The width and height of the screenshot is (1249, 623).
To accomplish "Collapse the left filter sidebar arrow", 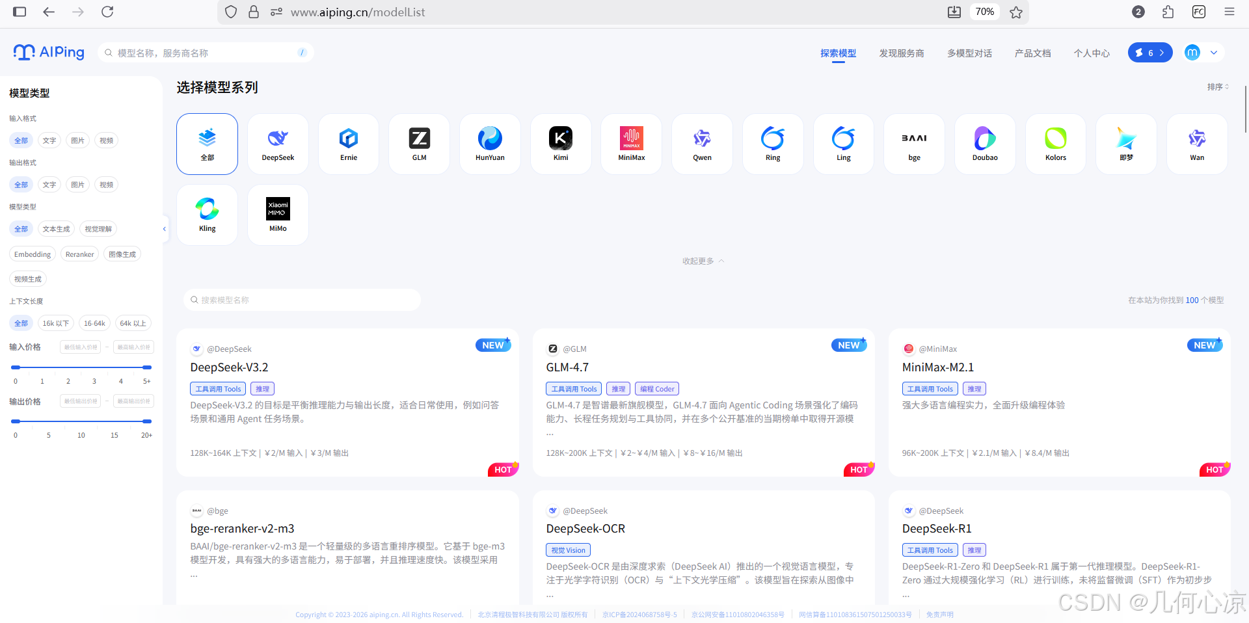I will coord(165,229).
